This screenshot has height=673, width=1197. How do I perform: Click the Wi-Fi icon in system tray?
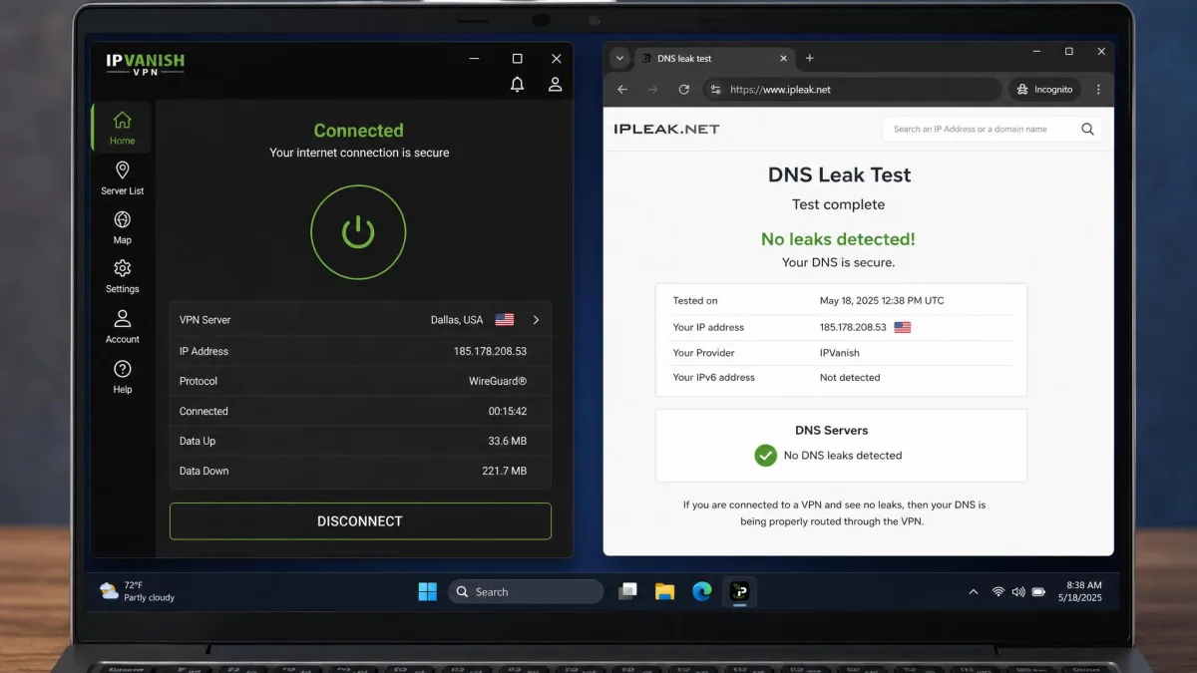[997, 591]
